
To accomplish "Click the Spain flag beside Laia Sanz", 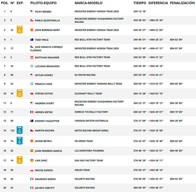I will click(x=32, y=160).
